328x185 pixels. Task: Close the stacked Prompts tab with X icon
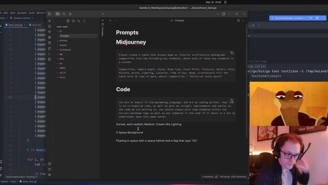102,21
